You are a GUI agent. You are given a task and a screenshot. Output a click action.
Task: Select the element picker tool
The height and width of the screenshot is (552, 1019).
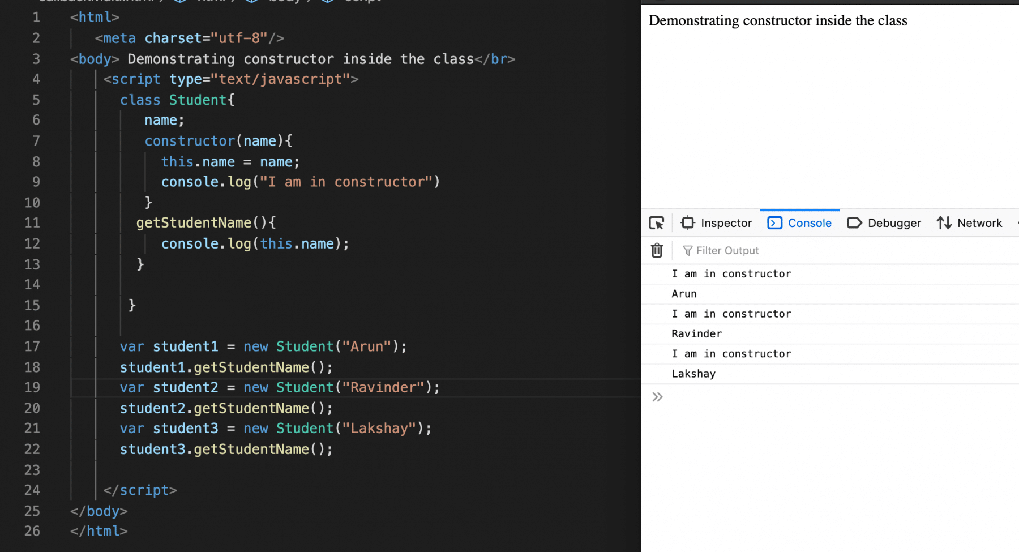[656, 222]
